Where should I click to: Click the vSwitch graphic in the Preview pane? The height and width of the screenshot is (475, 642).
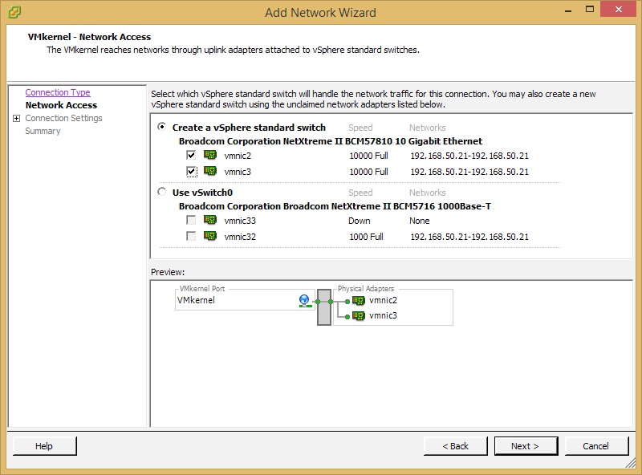pyautogui.click(x=324, y=307)
